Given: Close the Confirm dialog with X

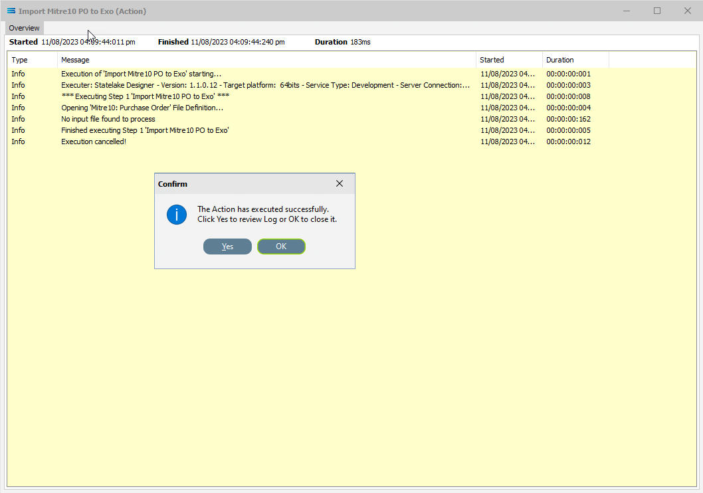Looking at the screenshot, I should (340, 184).
